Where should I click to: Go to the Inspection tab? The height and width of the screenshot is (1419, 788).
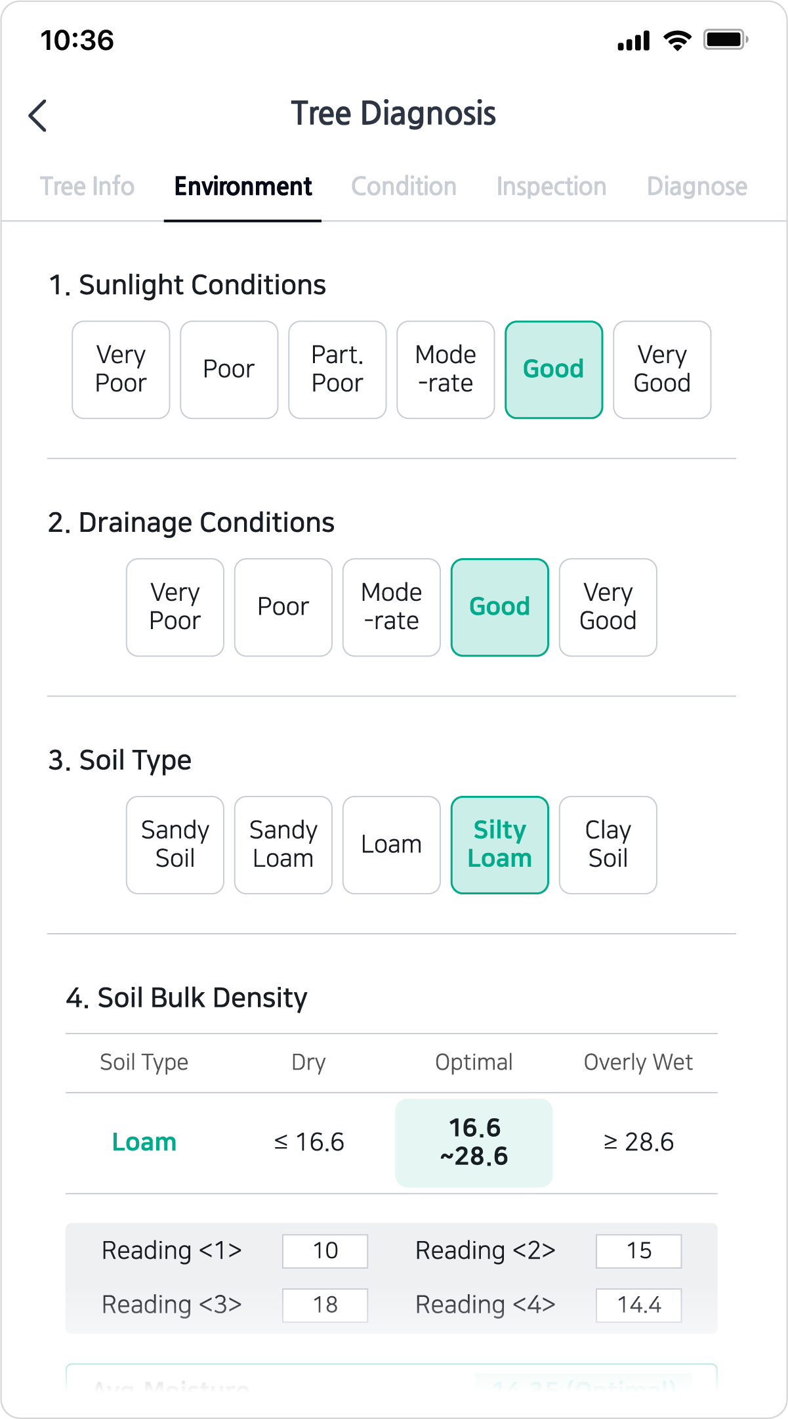pos(551,186)
